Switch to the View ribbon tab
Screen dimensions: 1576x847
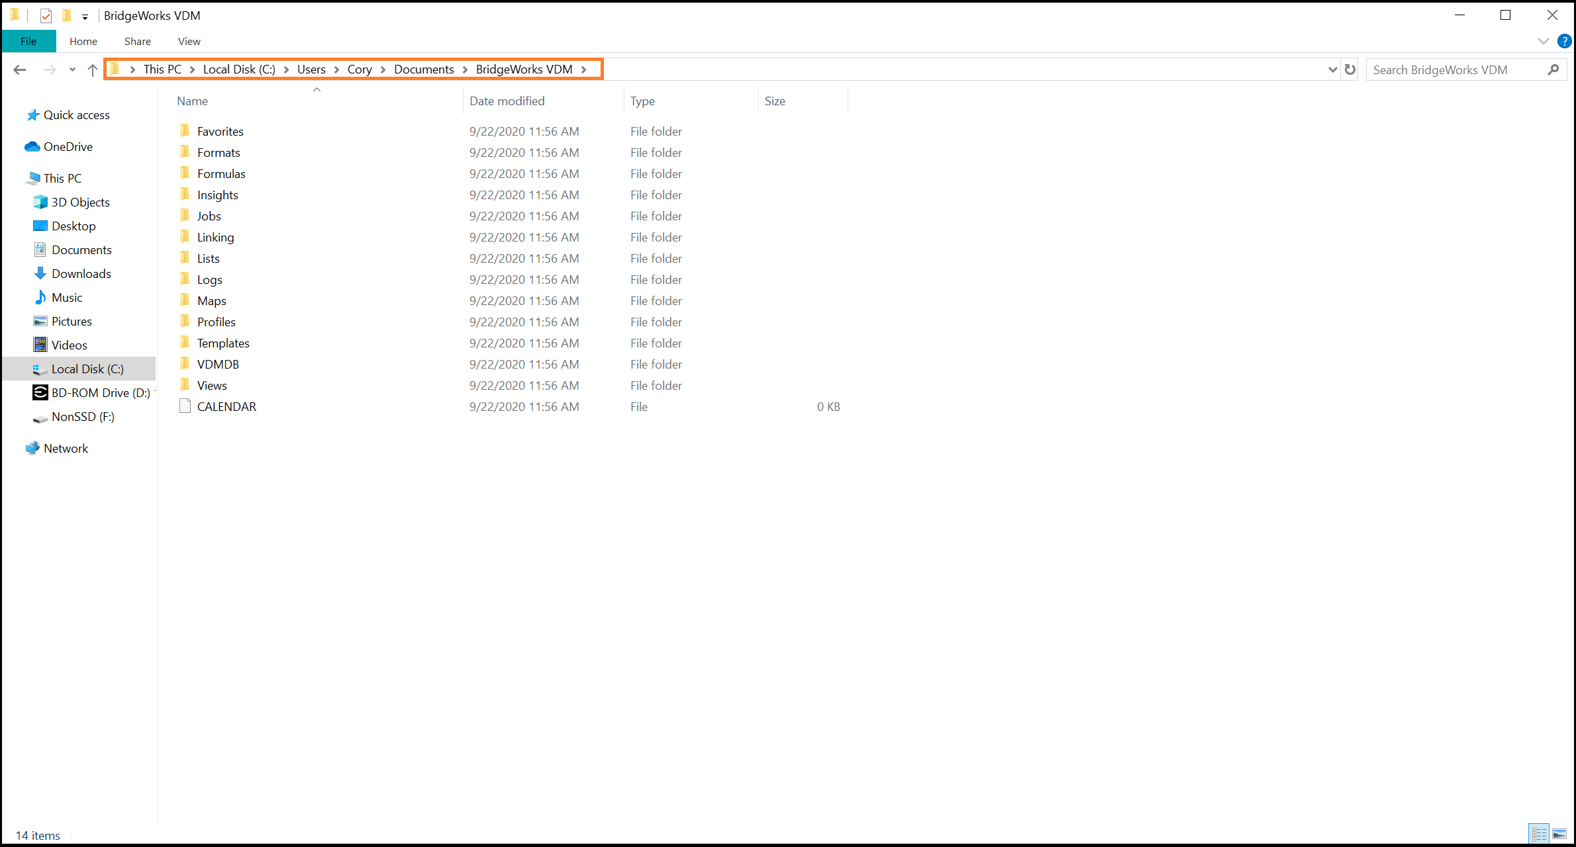pos(189,40)
